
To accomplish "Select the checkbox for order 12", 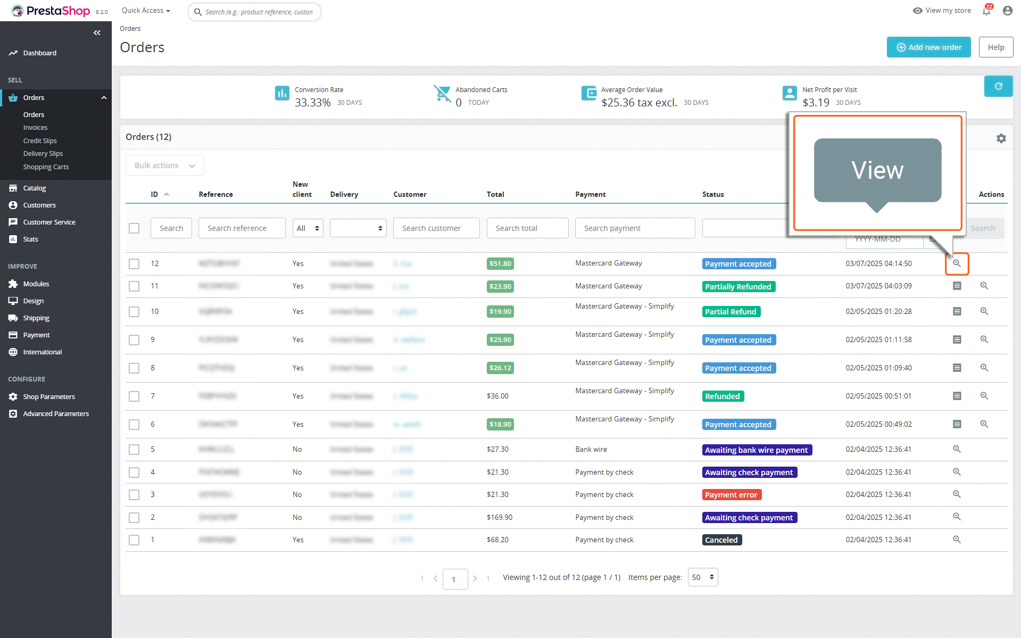I will pos(134,264).
